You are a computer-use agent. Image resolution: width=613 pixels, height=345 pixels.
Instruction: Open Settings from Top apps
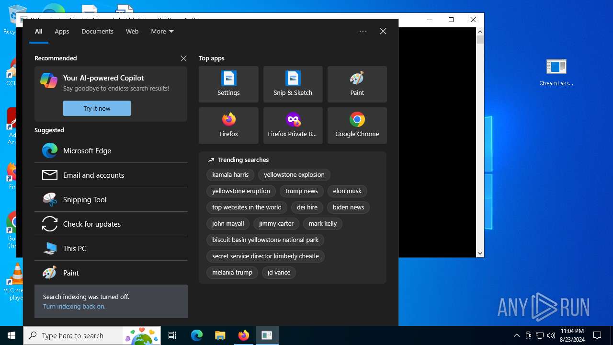[x=228, y=84]
